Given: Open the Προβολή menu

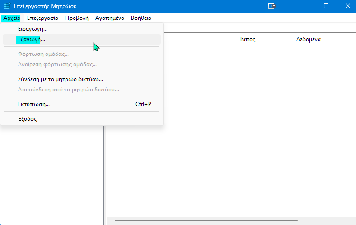Looking at the screenshot, I should click(x=77, y=18).
